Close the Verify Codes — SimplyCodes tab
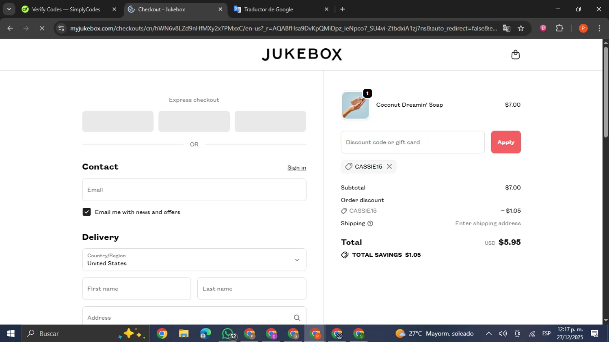 [114, 9]
